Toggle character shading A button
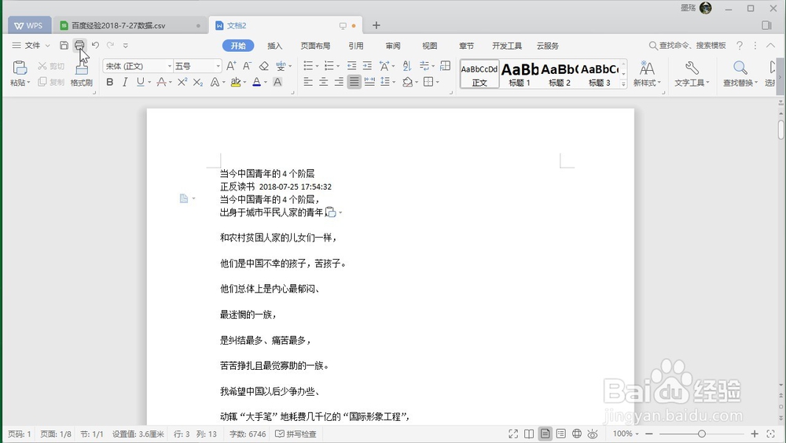Screen dimensions: 786x443 click(277, 82)
